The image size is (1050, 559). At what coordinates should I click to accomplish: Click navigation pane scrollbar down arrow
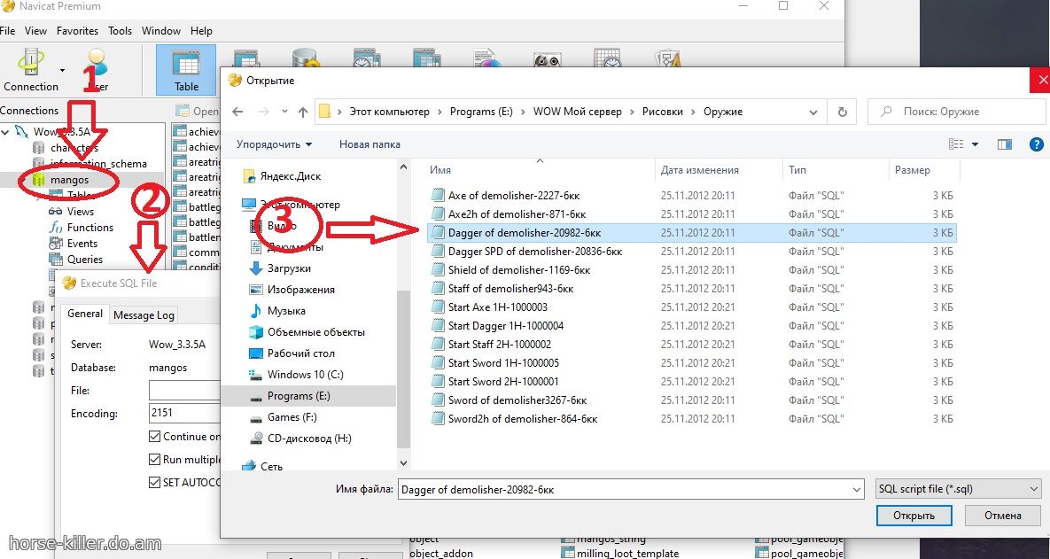click(x=403, y=462)
